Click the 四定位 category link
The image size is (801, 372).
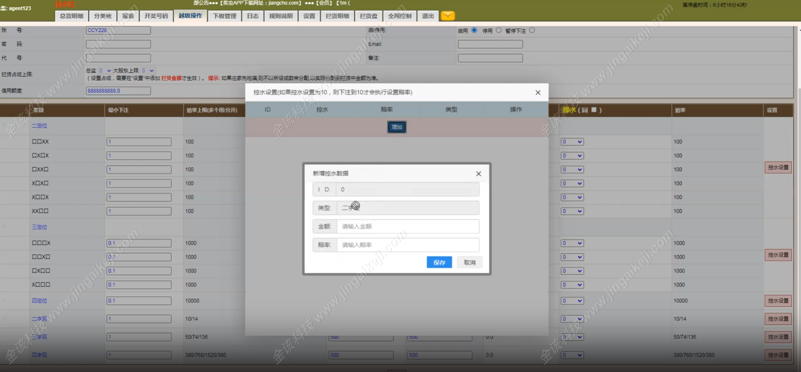click(x=40, y=301)
